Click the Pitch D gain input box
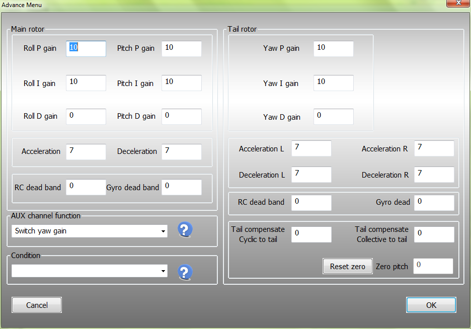Image resolution: width=471 pixels, height=329 pixels. 182,116
